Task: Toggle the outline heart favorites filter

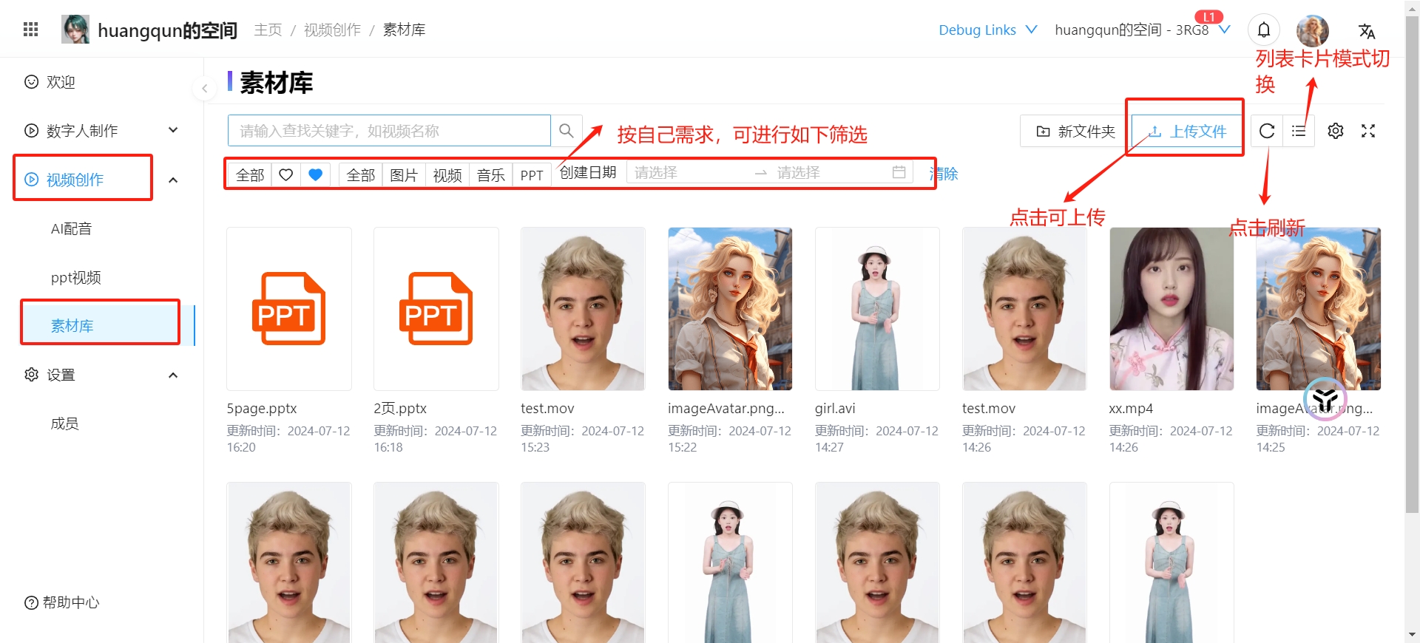Action: 286,174
